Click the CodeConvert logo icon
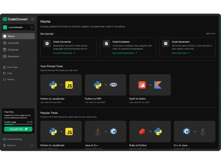The height and width of the screenshot is (165, 221). coord(5,19)
